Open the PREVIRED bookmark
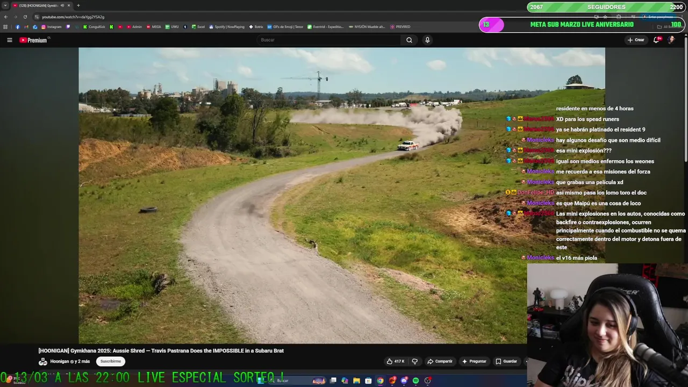The image size is (688, 387). tap(400, 27)
